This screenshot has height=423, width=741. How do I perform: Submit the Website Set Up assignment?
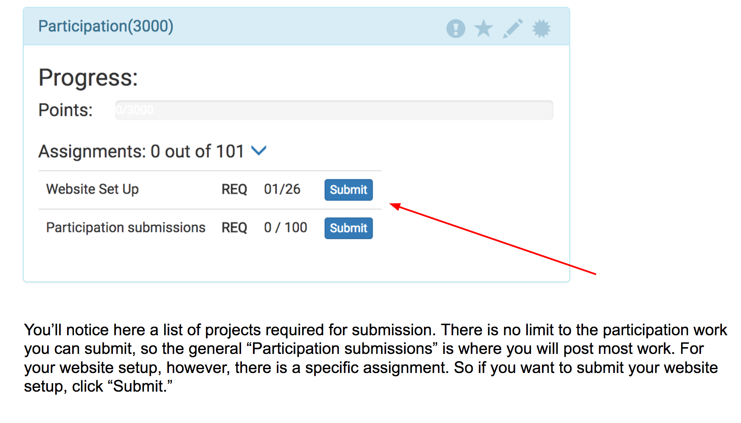point(348,190)
